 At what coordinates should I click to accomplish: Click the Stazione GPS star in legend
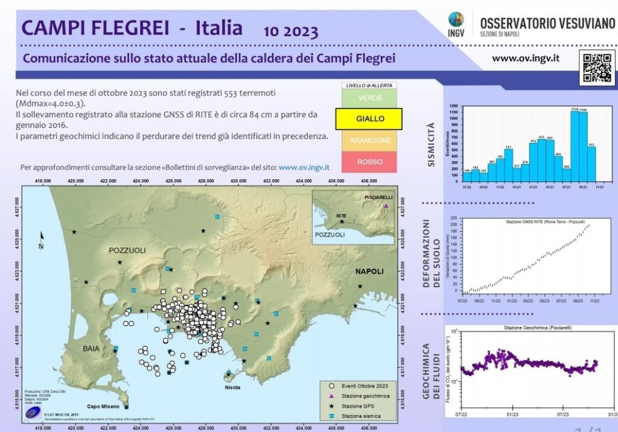click(x=332, y=406)
